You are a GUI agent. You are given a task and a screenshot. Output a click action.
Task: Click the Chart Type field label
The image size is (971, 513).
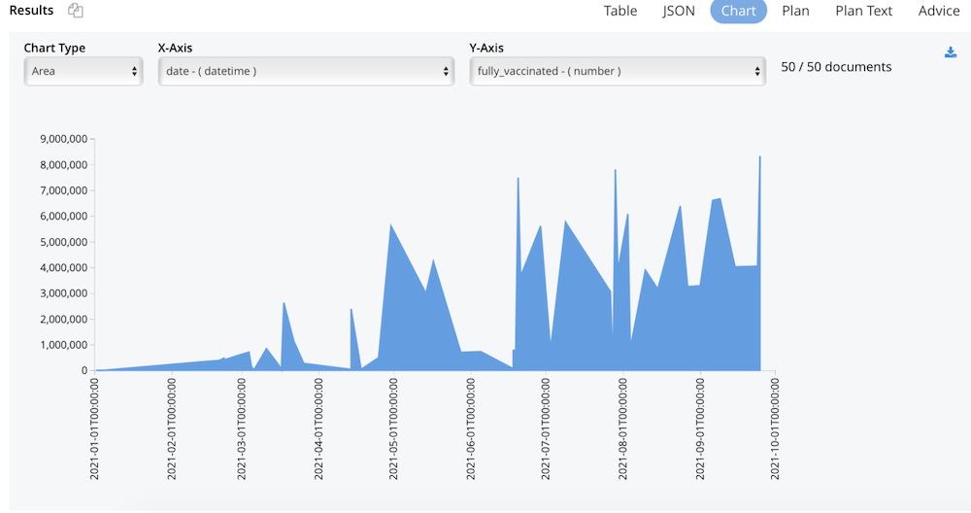[54, 48]
